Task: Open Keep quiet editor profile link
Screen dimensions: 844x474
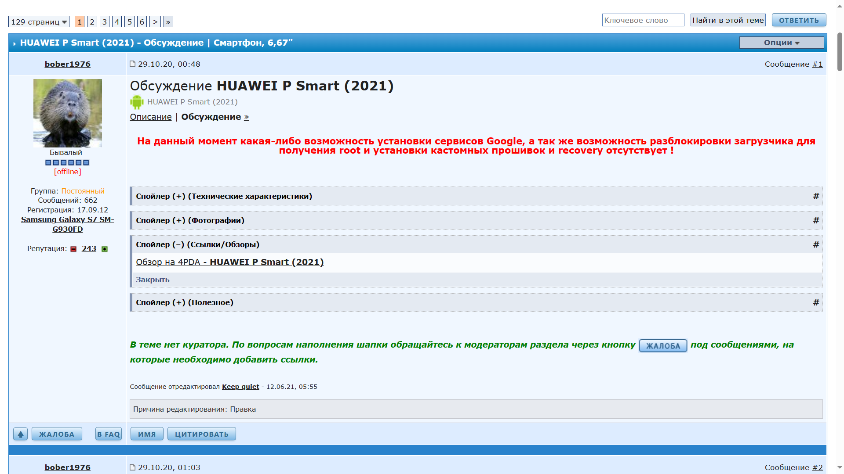Action: click(x=240, y=387)
